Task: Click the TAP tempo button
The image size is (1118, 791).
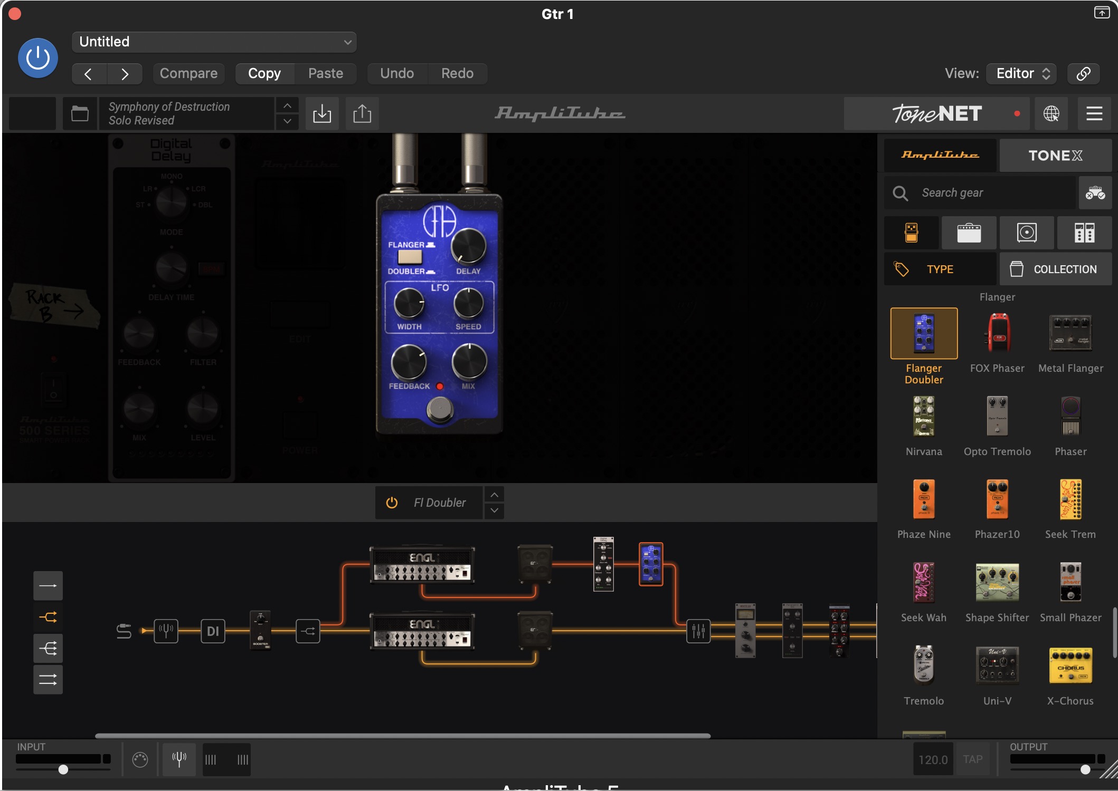Action: coord(972,759)
